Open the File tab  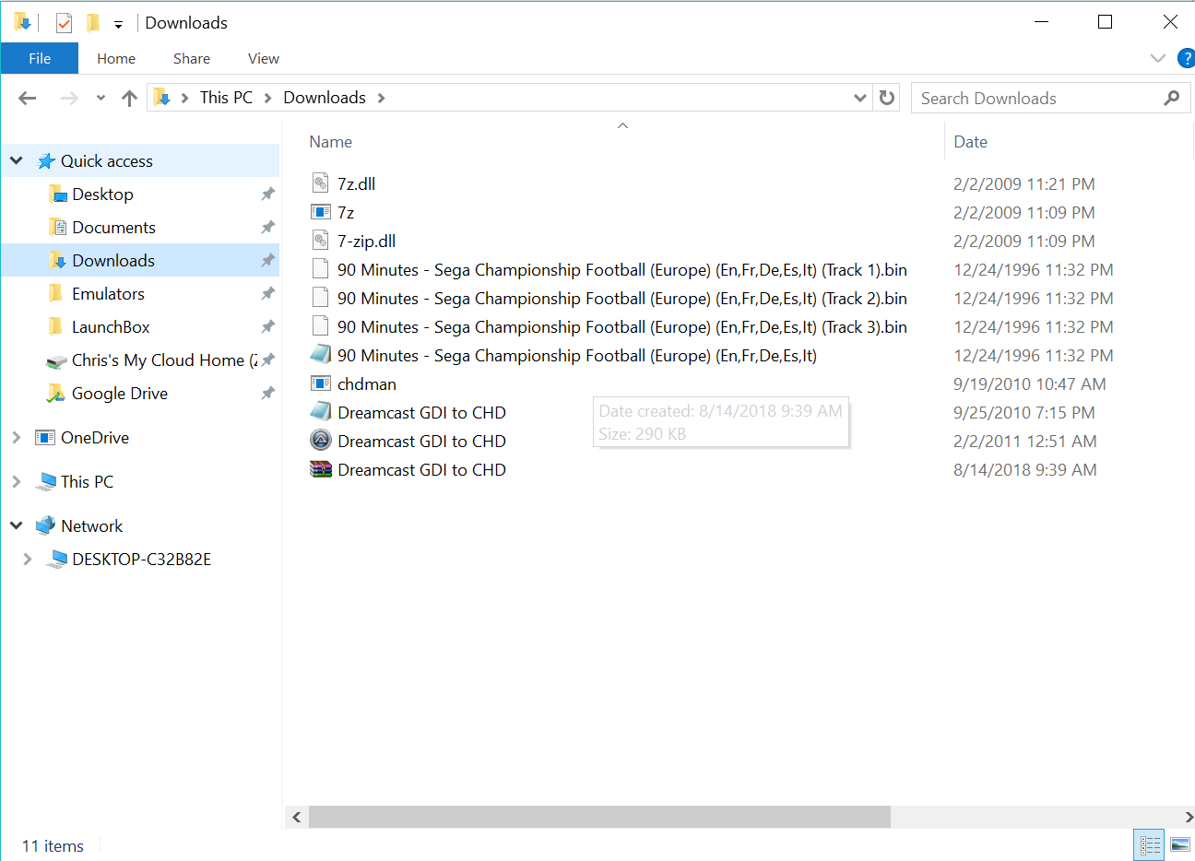pos(40,58)
